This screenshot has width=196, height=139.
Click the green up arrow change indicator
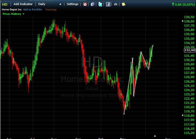[x=173, y=4]
